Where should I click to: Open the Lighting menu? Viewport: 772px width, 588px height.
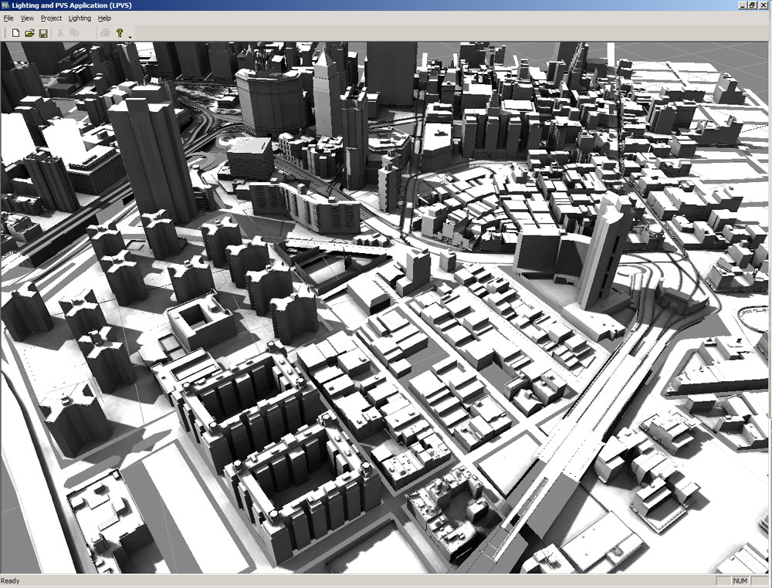[79, 18]
